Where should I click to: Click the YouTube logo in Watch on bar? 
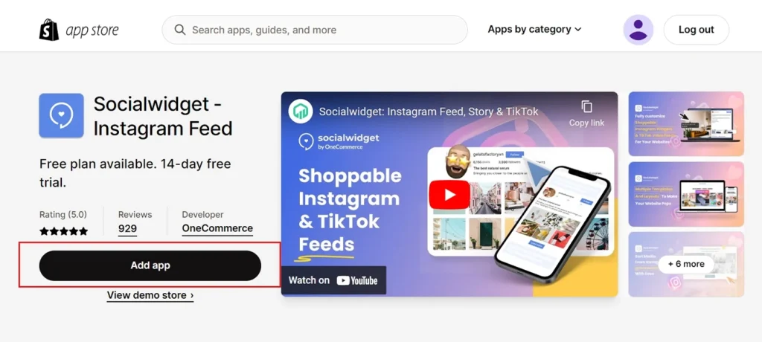(357, 280)
